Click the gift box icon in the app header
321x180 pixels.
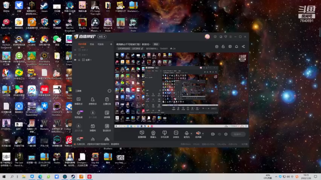(x=217, y=46)
